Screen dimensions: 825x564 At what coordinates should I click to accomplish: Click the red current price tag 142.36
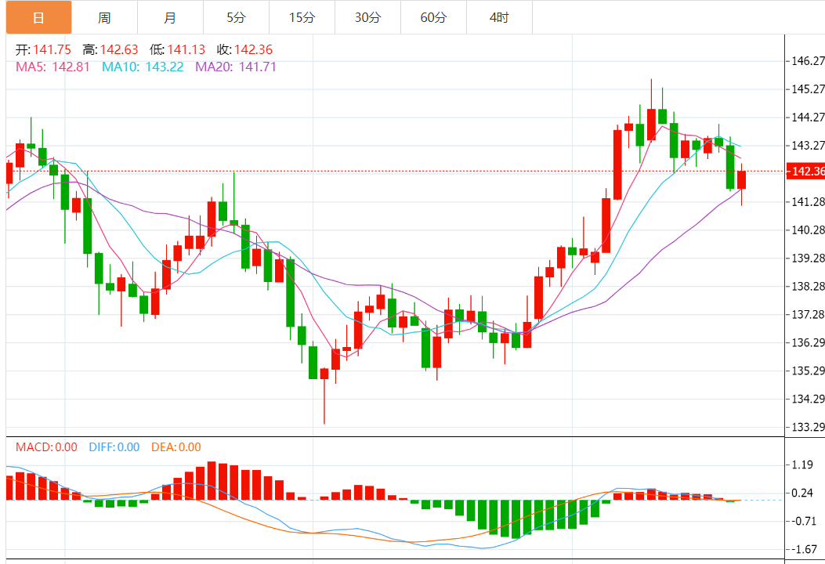click(x=805, y=171)
